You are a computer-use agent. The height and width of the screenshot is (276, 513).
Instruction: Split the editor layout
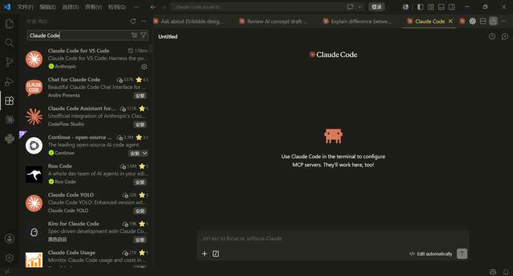pos(483,21)
